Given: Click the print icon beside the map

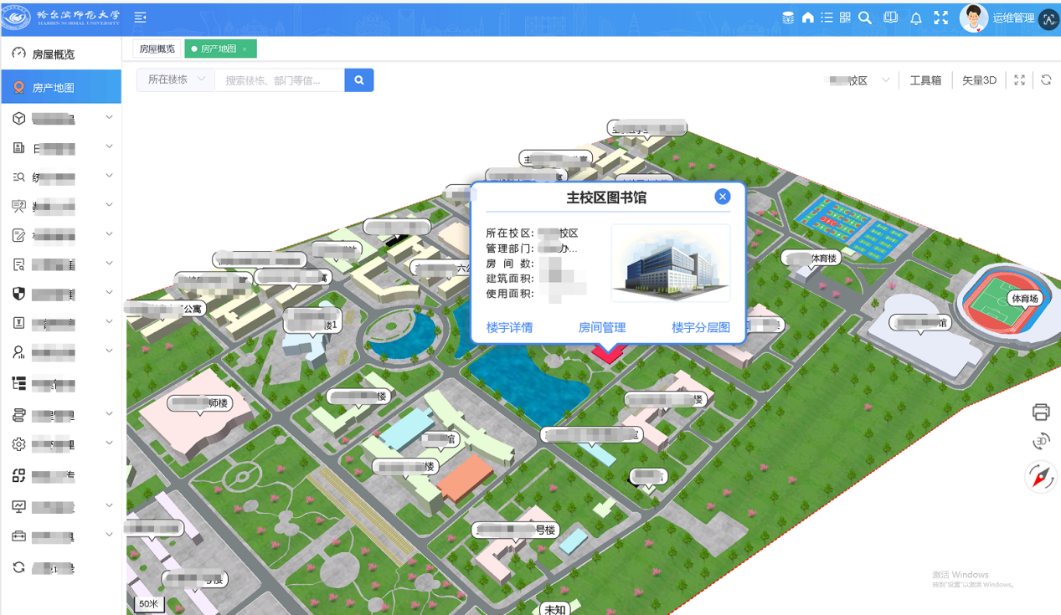Looking at the screenshot, I should 1041,412.
